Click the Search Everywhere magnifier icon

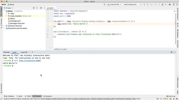[x=177, y=4]
